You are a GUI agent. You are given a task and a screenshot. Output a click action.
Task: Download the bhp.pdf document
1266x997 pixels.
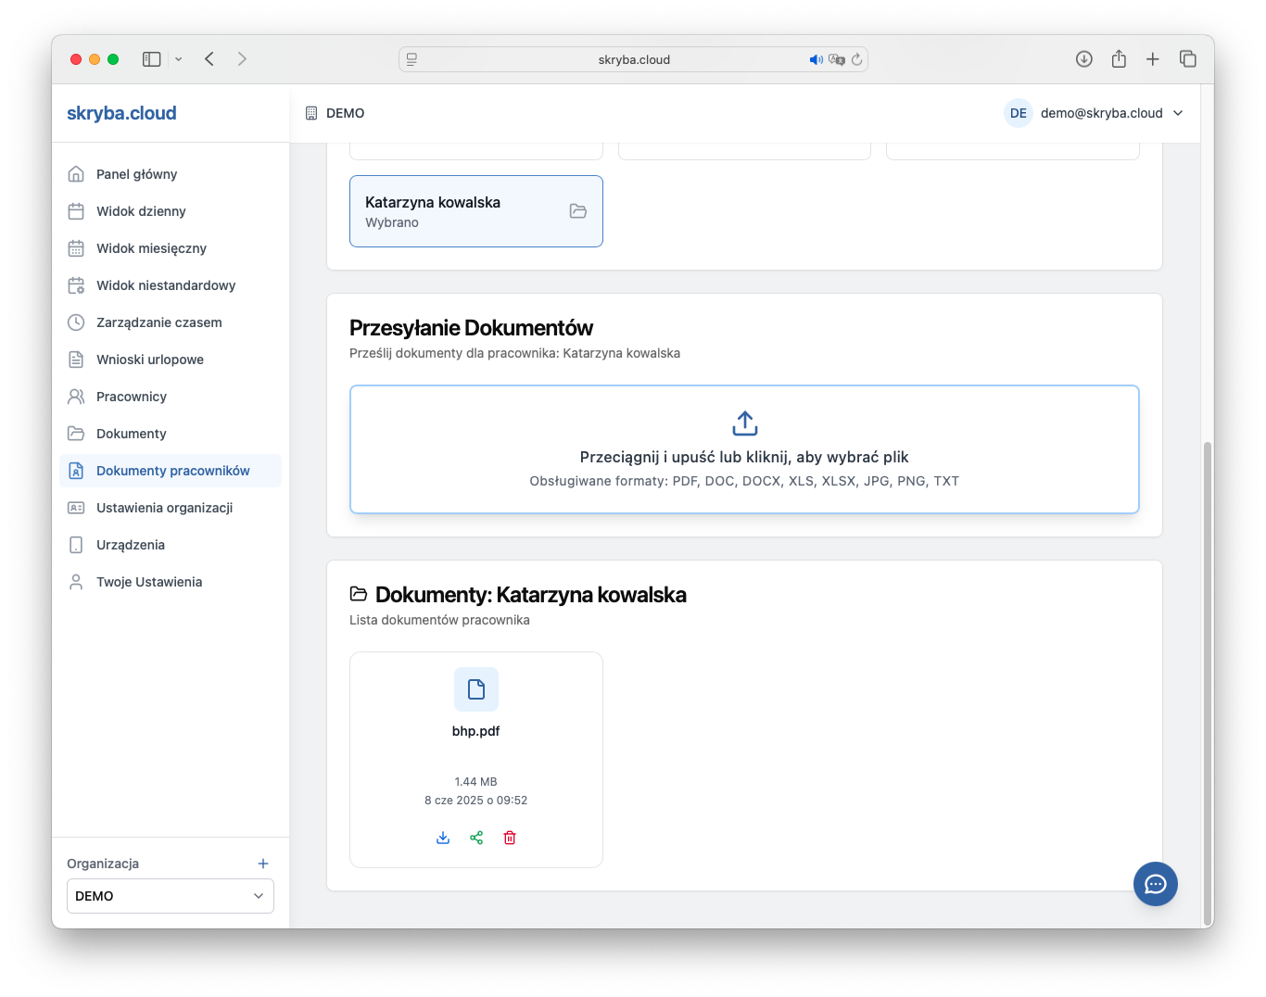click(x=443, y=838)
